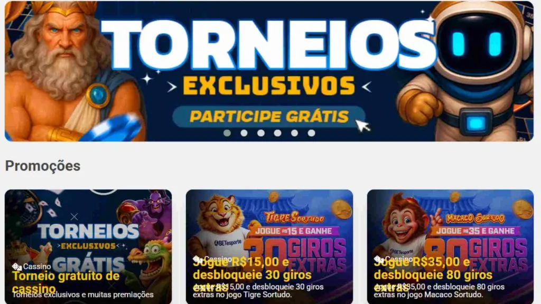Click the Cassino dice icon on Macaco Sortudo card
This screenshot has height=304, width=541.
click(378, 259)
